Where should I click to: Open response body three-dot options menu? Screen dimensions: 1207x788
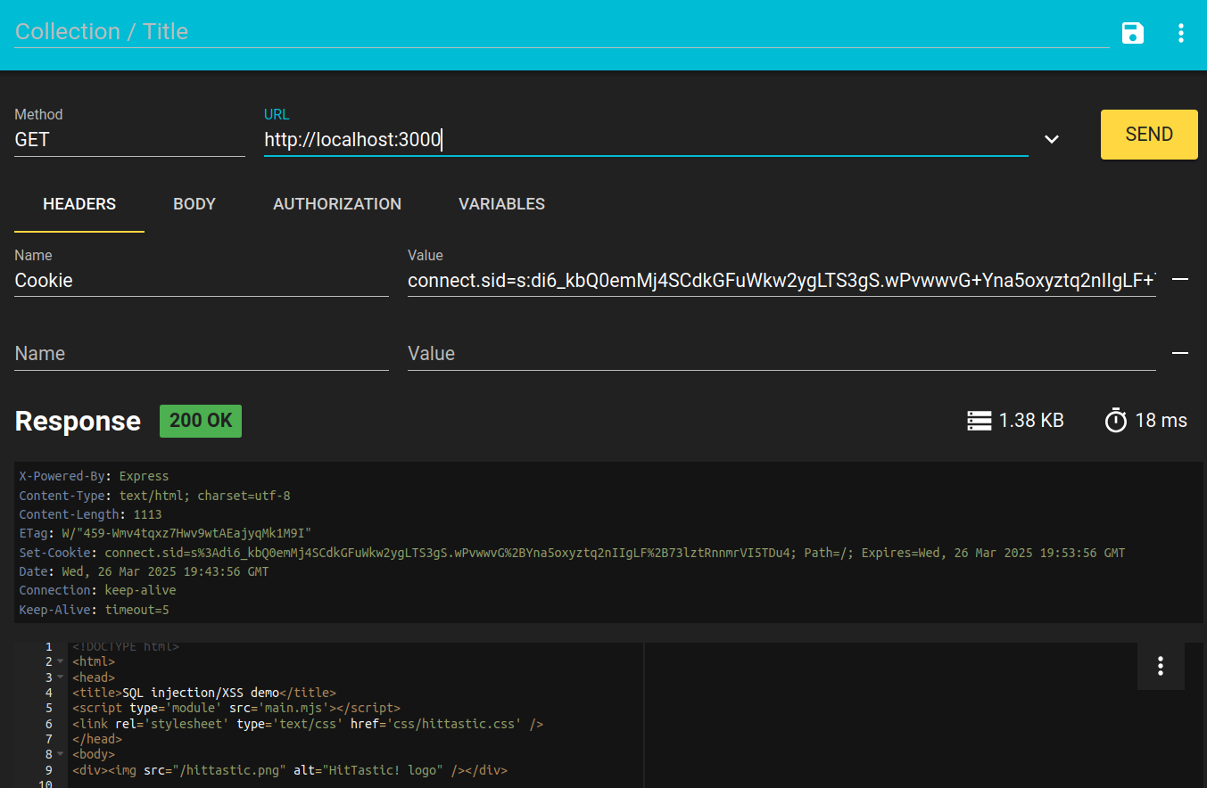pos(1161,665)
